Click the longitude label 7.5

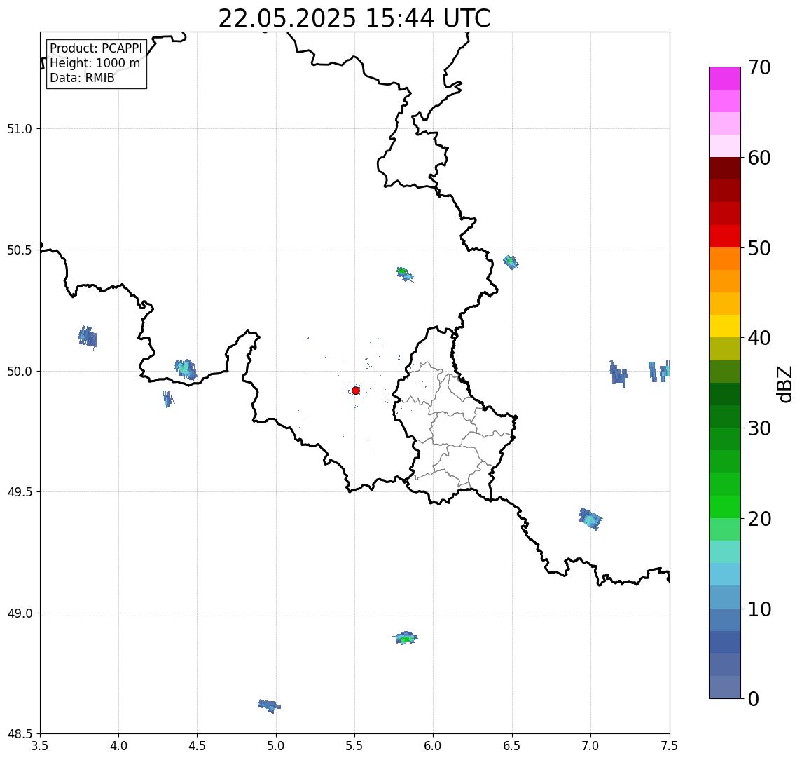[x=670, y=746]
